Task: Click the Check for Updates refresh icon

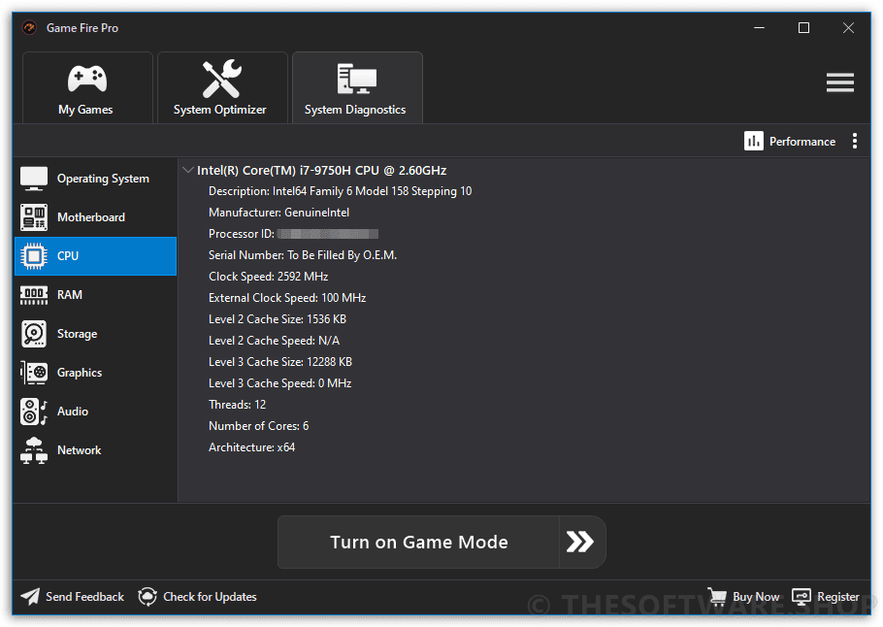Action: pyautogui.click(x=147, y=597)
